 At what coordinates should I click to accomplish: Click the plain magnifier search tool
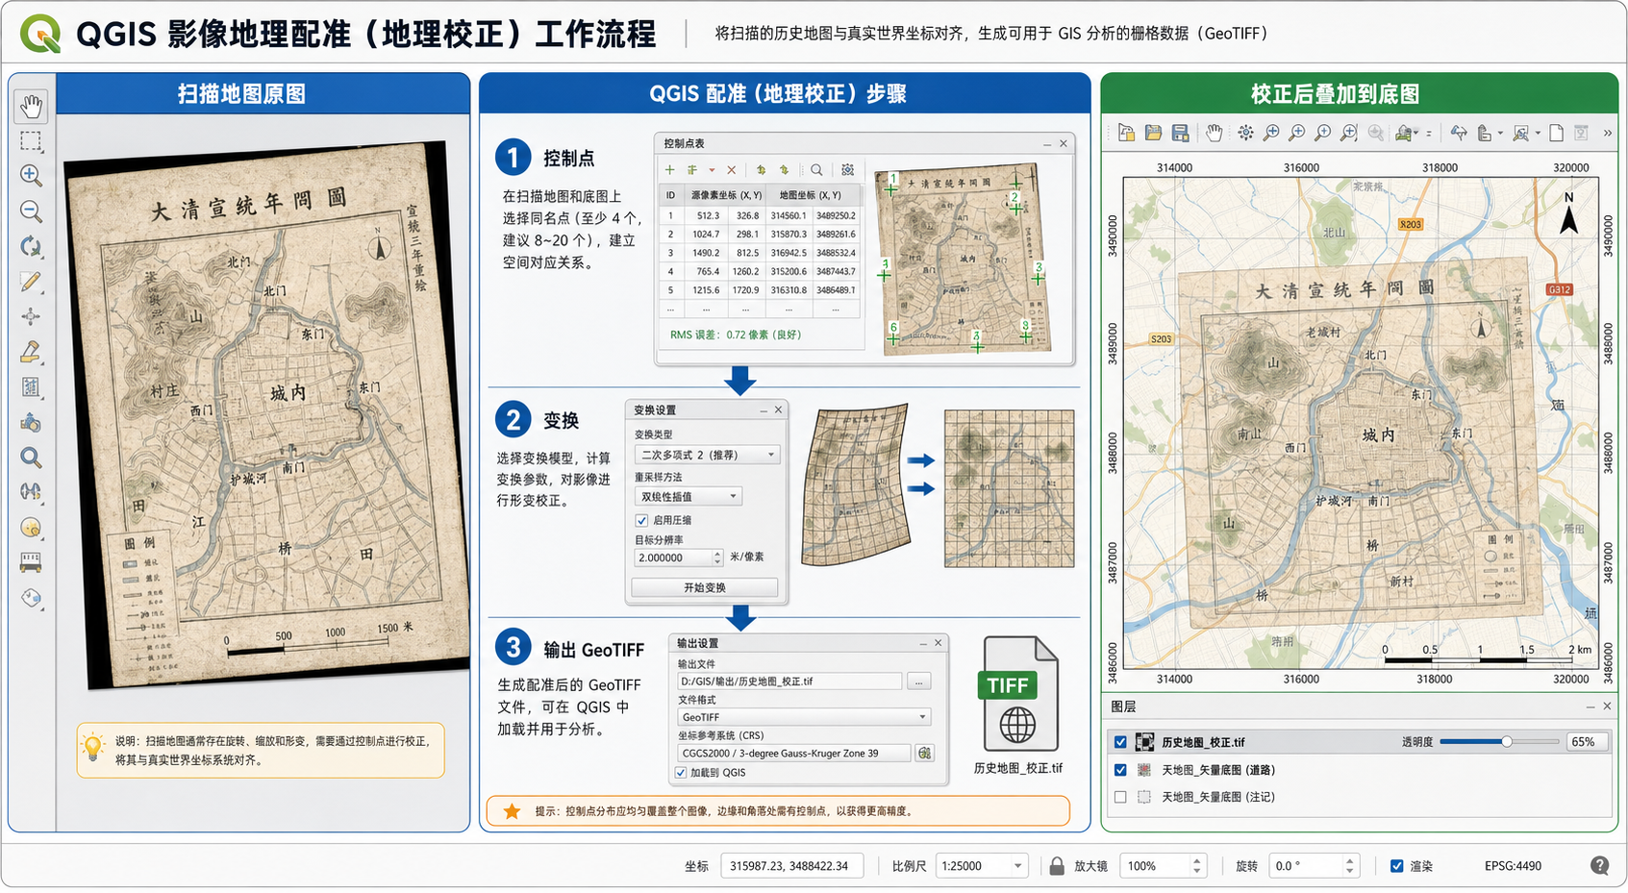pos(31,458)
